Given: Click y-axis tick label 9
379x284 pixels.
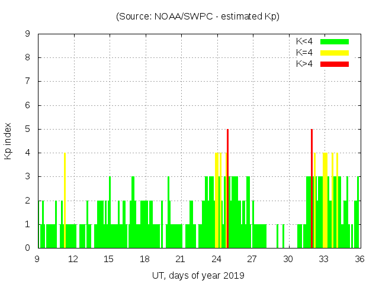Looking at the screenshot, I should 28,34.
